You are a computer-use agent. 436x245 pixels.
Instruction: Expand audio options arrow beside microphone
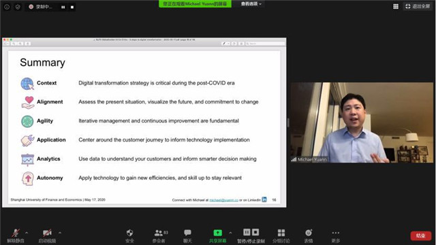point(27,233)
